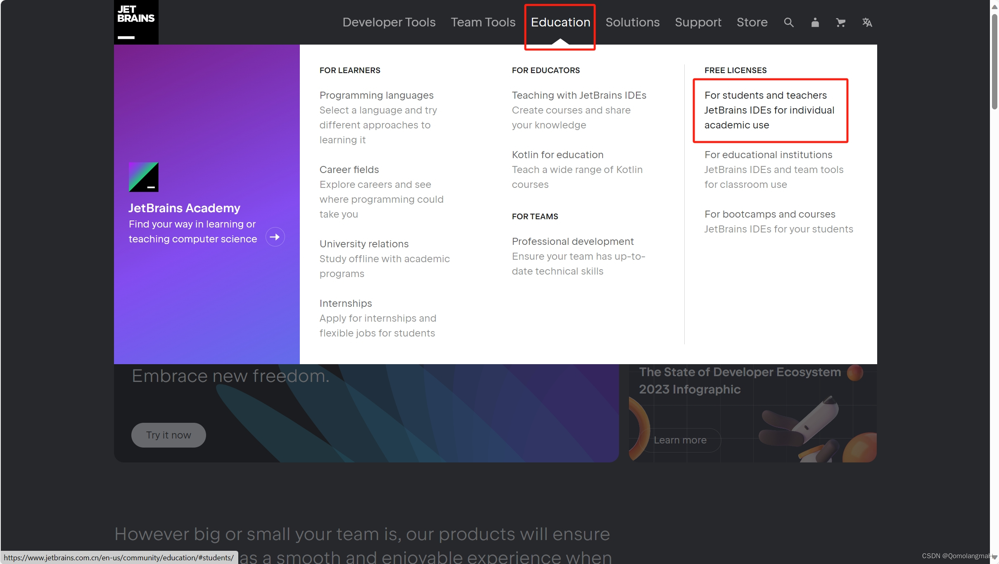The image size is (999, 564).
Task: Open For educational institutions link
Action: click(768, 155)
